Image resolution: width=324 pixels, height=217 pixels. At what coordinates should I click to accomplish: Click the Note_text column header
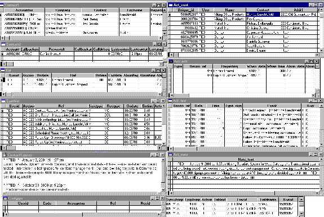click(x=246, y=159)
